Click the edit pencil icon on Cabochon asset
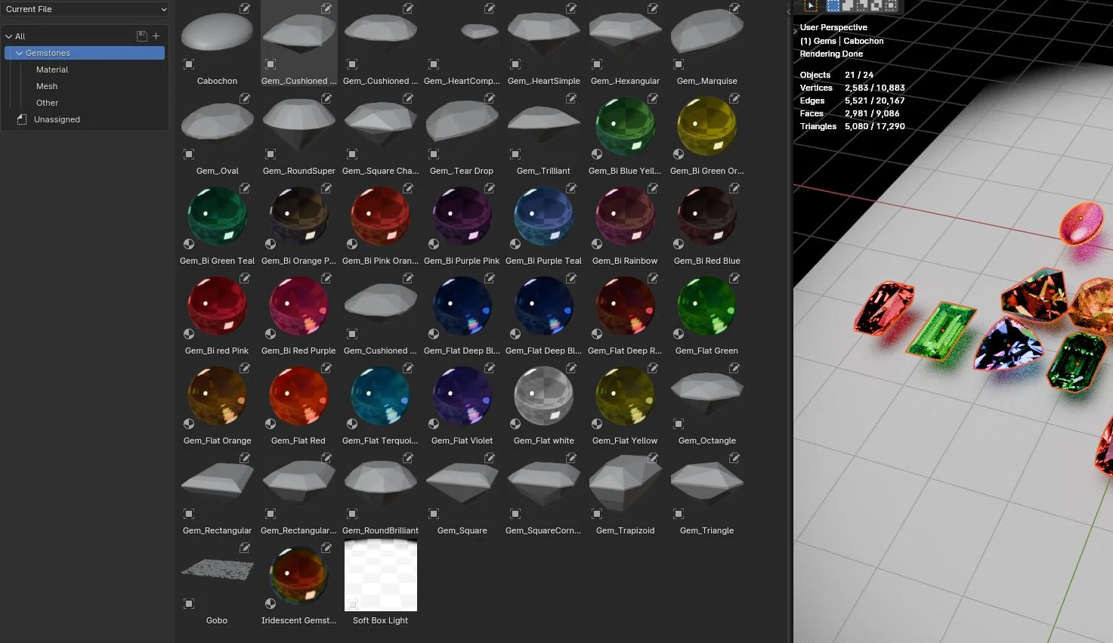This screenshot has width=1113, height=643. tap(244, 8)
